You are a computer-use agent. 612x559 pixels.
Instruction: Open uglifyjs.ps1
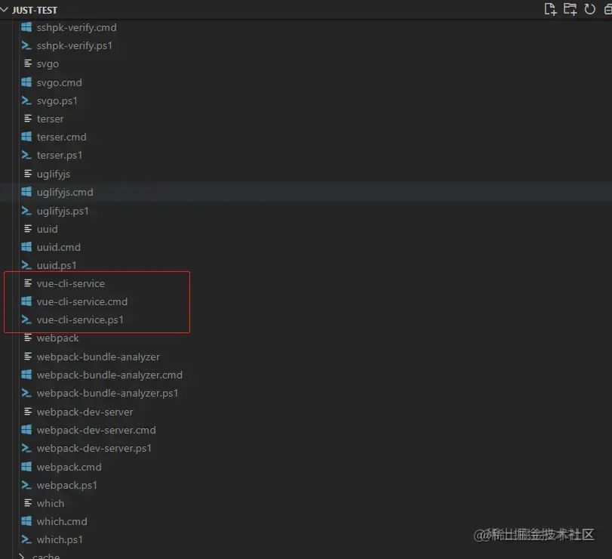point(63,211)
